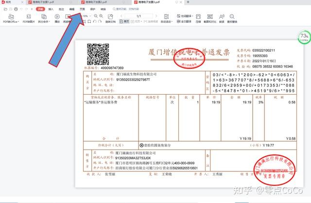
Task: Go to the next page arrow
Action: tap(156, 16)
